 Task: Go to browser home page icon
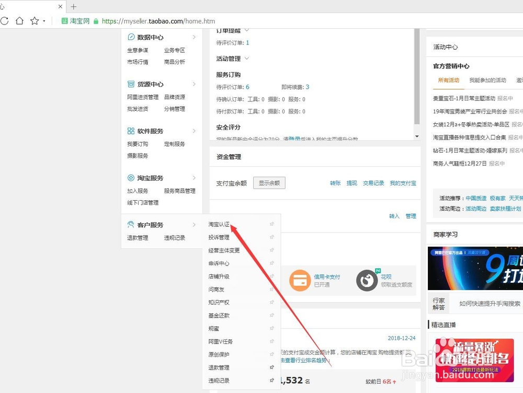[x=20, y=21]
